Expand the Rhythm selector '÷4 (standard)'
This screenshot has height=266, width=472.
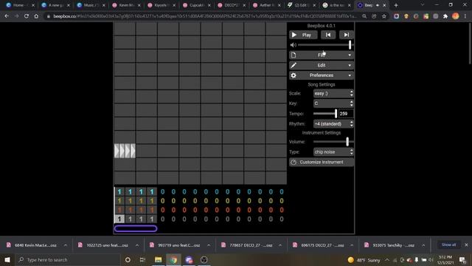click(x=333, y=124)
